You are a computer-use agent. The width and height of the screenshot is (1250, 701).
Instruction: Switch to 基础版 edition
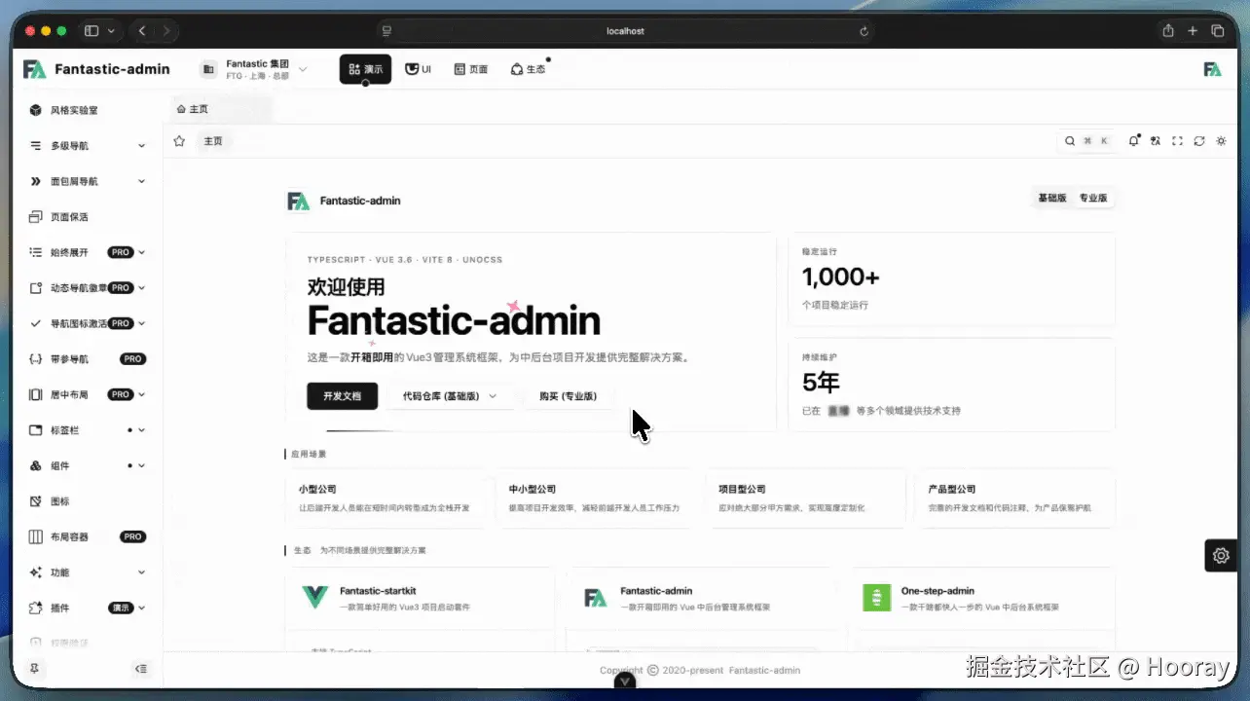(1052, 198)
